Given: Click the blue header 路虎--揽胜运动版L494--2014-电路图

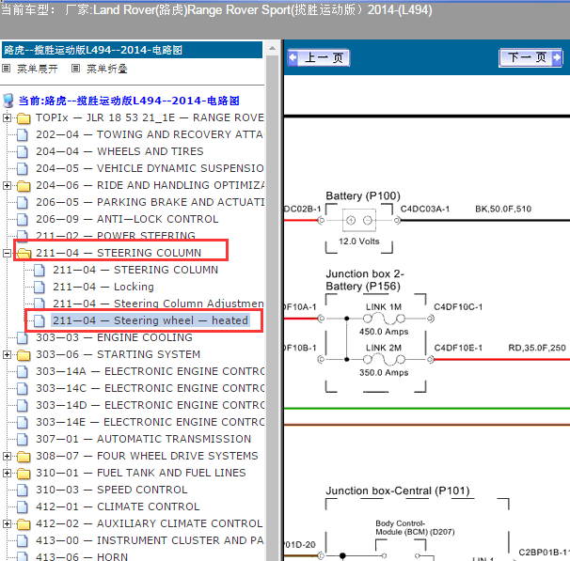Looking at the screenshot, I should pos(132,50).
